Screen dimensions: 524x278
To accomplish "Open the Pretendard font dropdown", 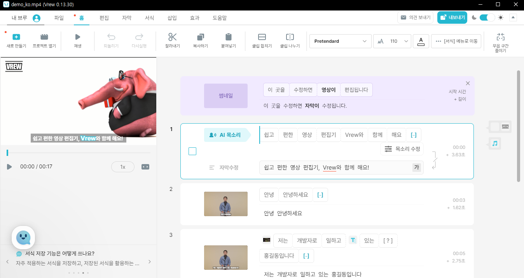I will tap(340, 41).
